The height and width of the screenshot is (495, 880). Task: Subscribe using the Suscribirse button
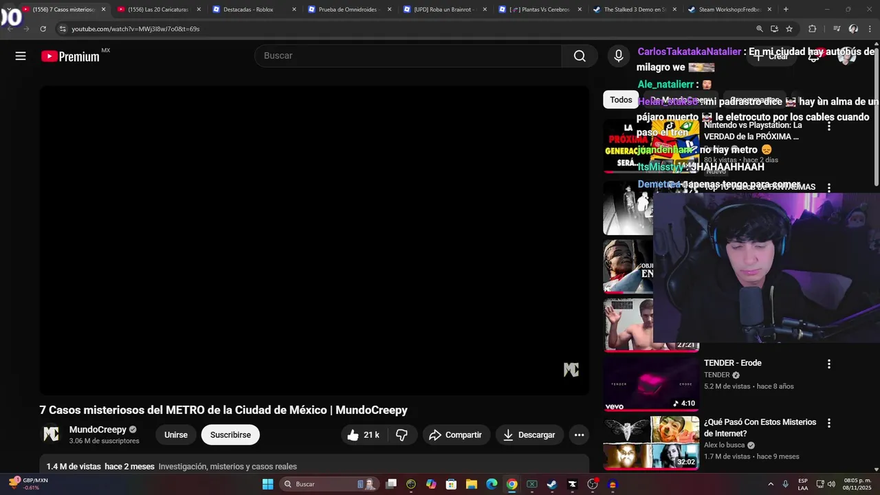tap(230, 434)
